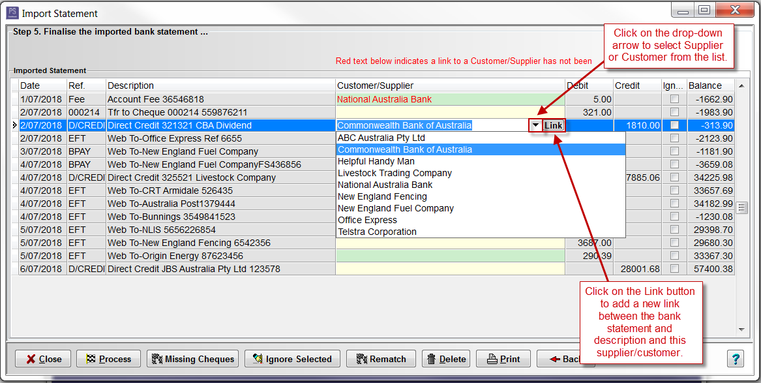Screen dimensions: 761x383
Task: Click the Credit column header
Action: click(637, 85)
